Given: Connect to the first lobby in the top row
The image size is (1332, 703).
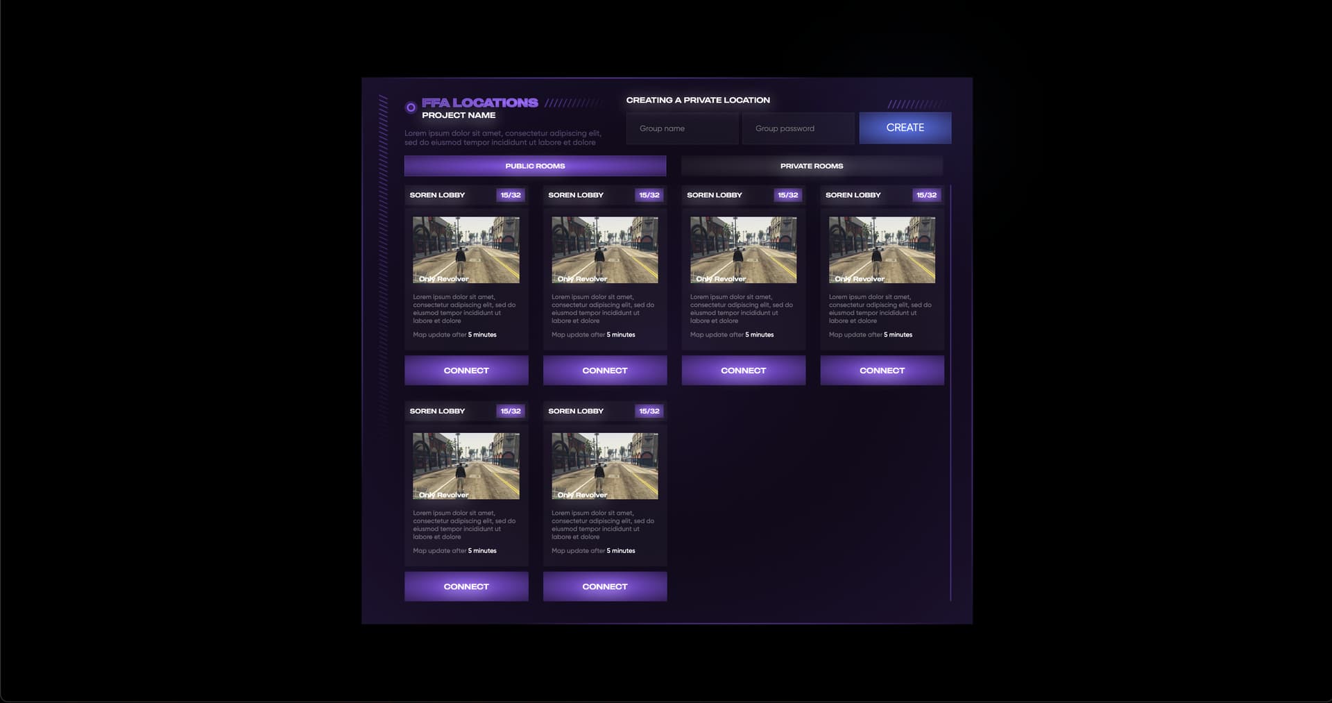Looking at the screenshot, I should (466, 371).
